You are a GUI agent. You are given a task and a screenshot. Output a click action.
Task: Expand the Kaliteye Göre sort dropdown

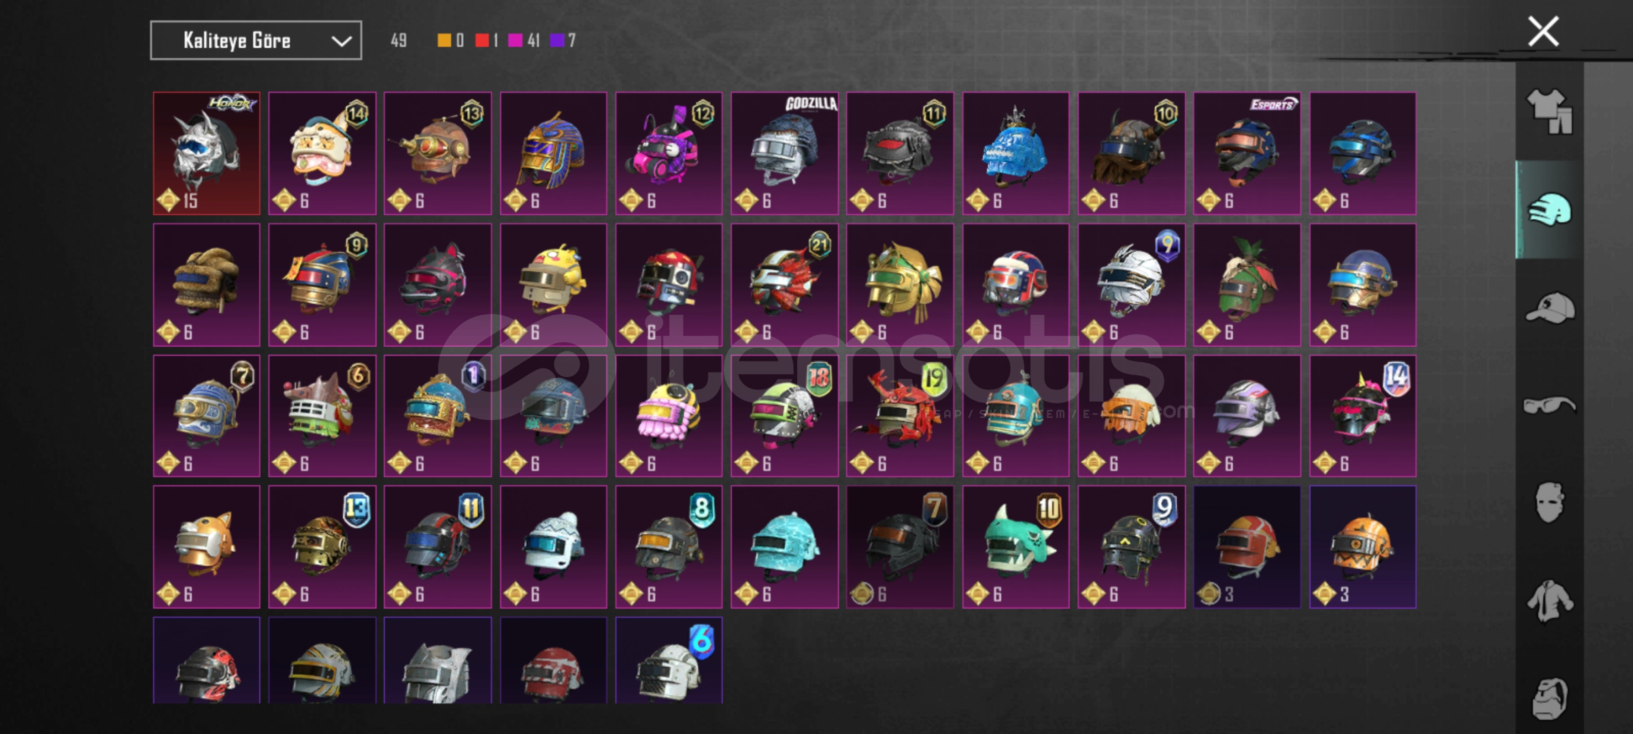pyautogui.click(x=256, y=41)
